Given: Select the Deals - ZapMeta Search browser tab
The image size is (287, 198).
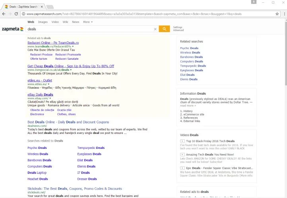Looking at the screenshot, I should pyautogui.click(x=23, y=7).
